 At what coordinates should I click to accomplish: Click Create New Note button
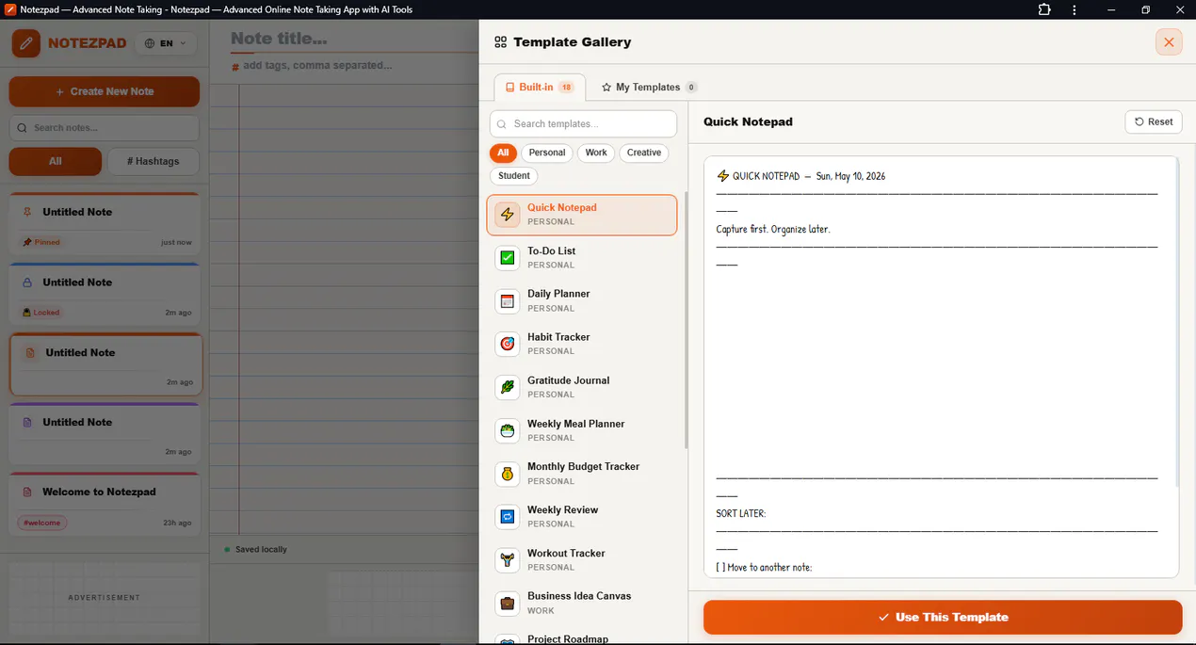(x=105, y=91)
